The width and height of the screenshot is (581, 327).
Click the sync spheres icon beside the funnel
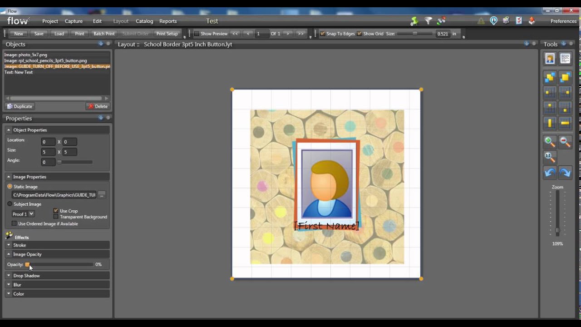[x=441, y=21]
